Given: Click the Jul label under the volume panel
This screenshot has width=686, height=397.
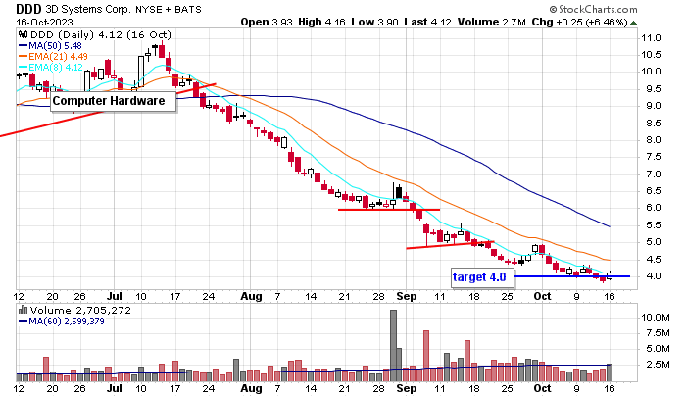Looking at the screenshot, I should click(115, 388).
